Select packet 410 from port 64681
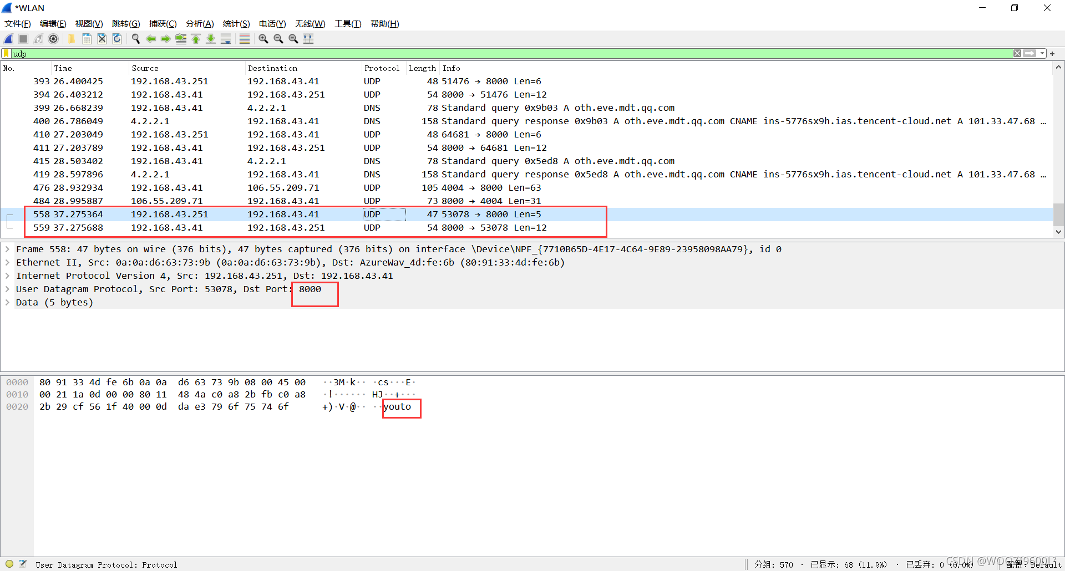1065x571 pixels. pyautogui.click(x=526, y=135)
